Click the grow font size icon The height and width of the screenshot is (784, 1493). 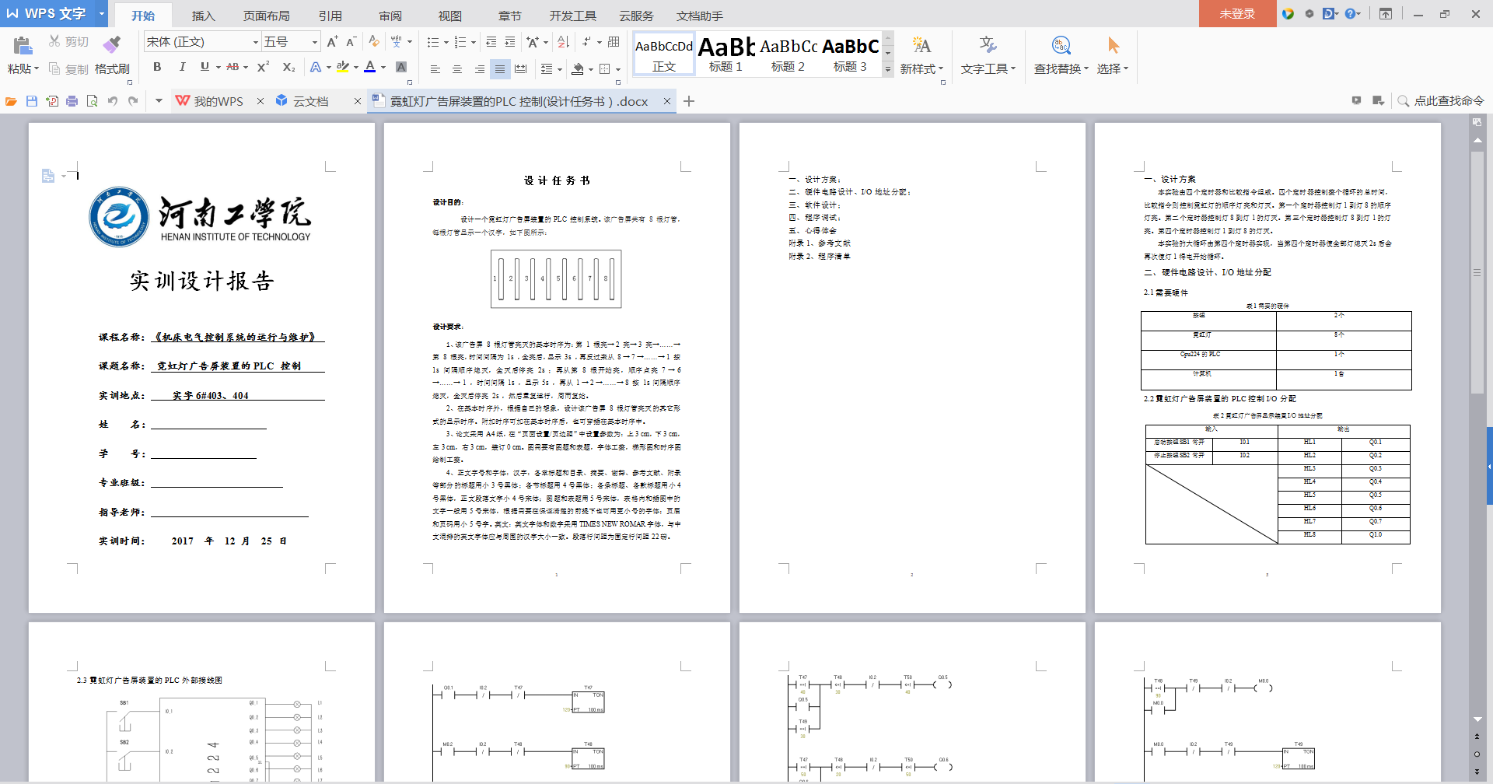click(332, 42)
